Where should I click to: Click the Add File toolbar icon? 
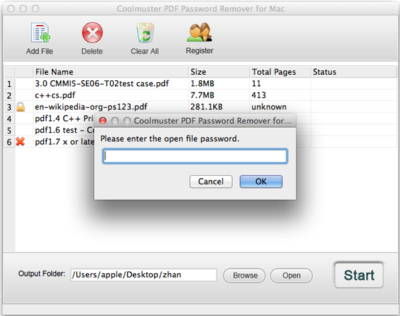[x=39, y=33]
